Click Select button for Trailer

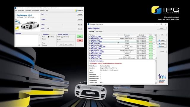80,20
